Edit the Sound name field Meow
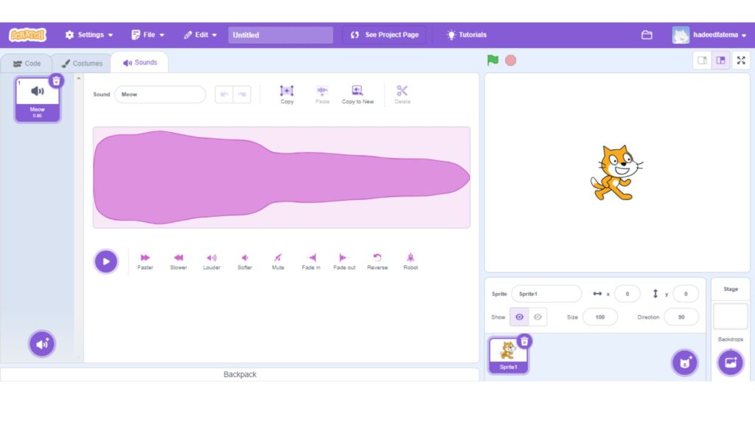755x425 pixels. click(160, 94)
